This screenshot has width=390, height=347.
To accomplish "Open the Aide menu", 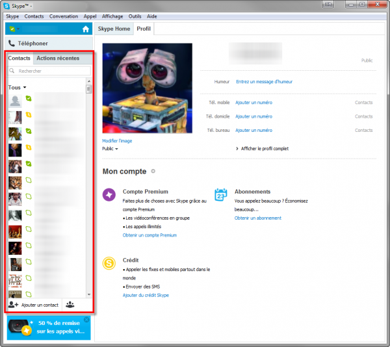I will [151, 16].
